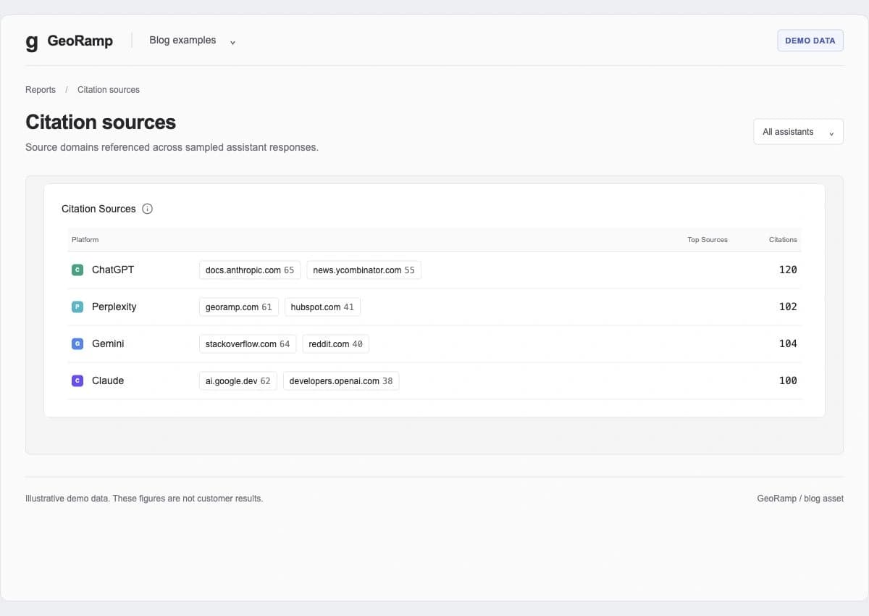Click the Citation sources breadcrumb
The width and height of the screenshot is (869, 616).
tap(109, 90)
